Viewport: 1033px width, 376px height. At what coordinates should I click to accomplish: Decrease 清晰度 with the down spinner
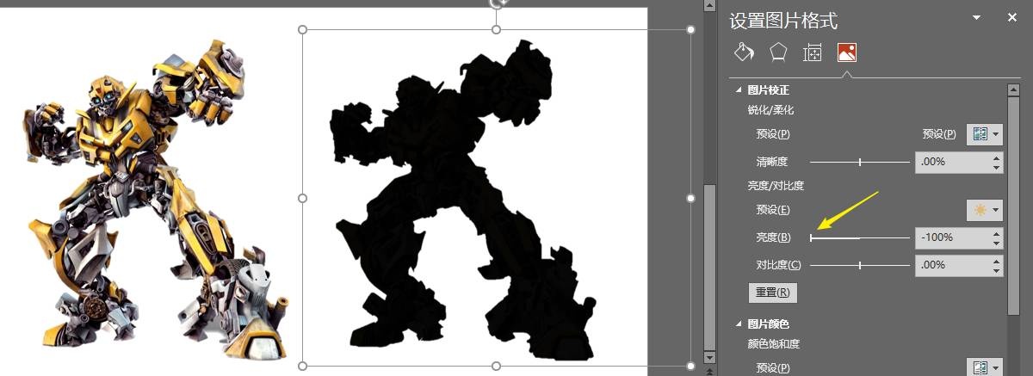coord(997,167)
